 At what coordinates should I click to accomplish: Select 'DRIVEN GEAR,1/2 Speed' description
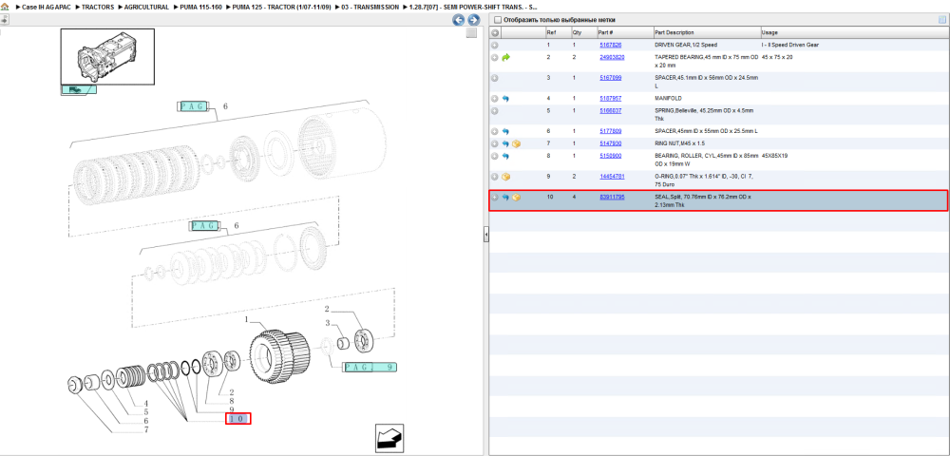(686, 45)
